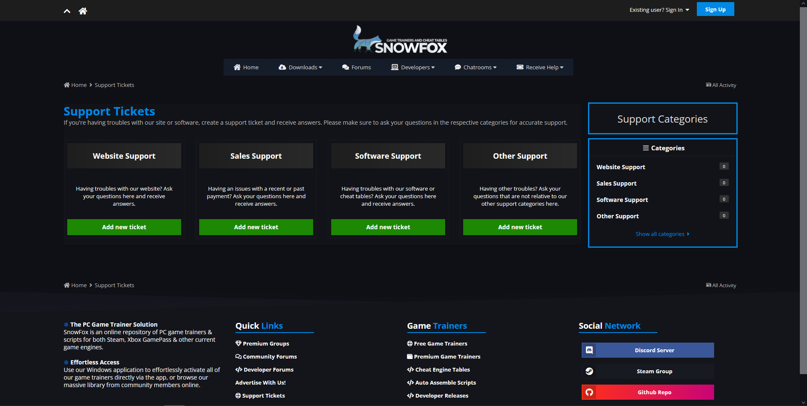Open the SnowFox logo homepage
Image resolution: width=807 pixels, height=406 pixels.
(x=400, y=40)
